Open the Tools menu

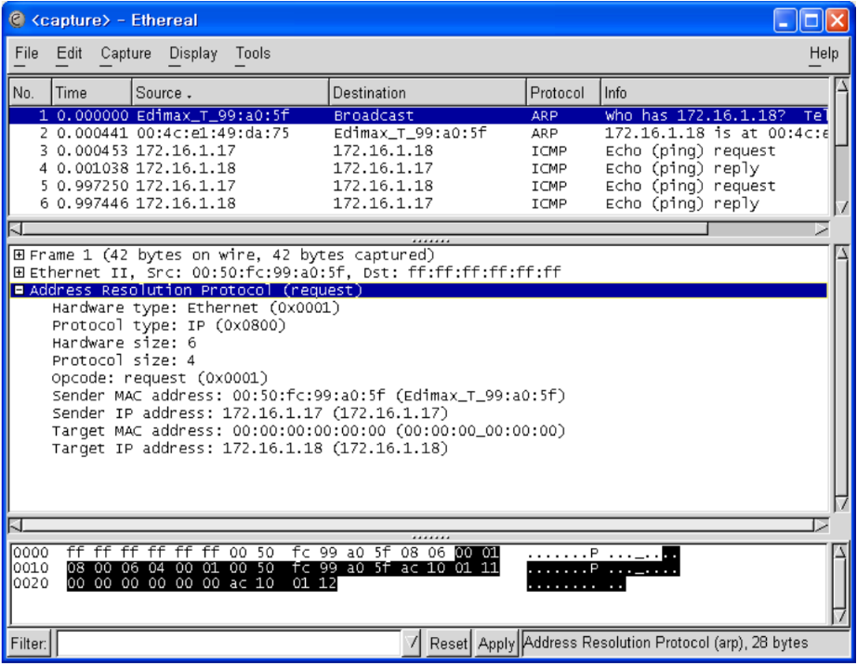pos(253,54)
